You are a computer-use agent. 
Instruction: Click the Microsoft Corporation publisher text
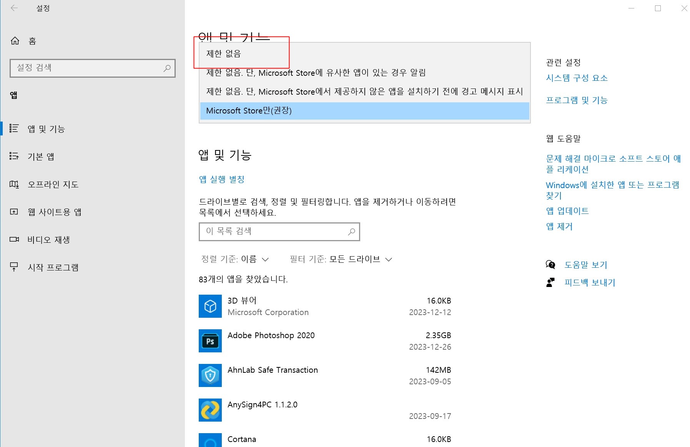point(268,312)
